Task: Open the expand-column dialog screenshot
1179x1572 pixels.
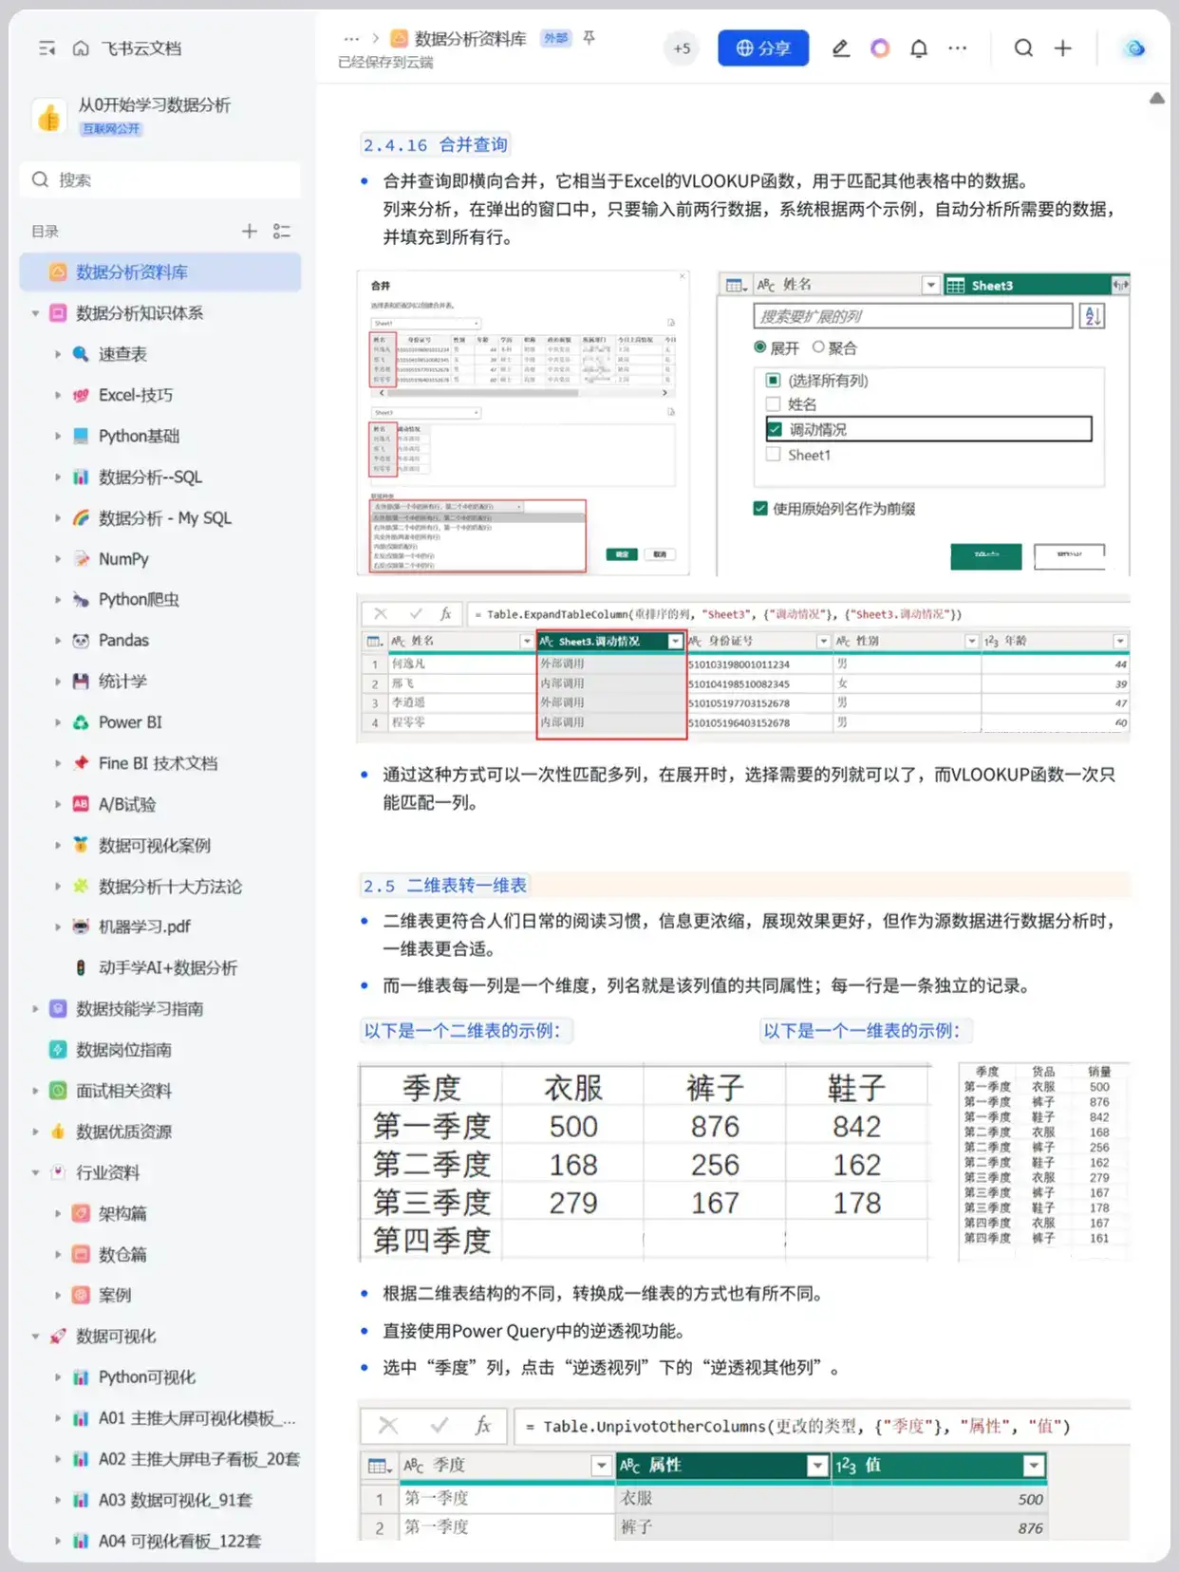Action: (x=925, y=423)
